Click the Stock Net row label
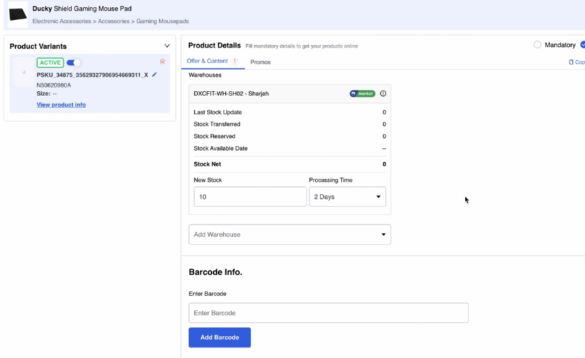The width and height of the screenshot is (585, 358). pyautogui.click(x=207, y=164)
